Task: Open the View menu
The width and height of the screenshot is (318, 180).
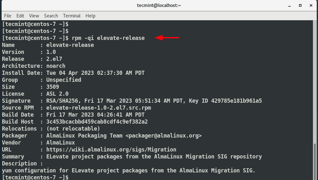Action: (x=34, y=16)
